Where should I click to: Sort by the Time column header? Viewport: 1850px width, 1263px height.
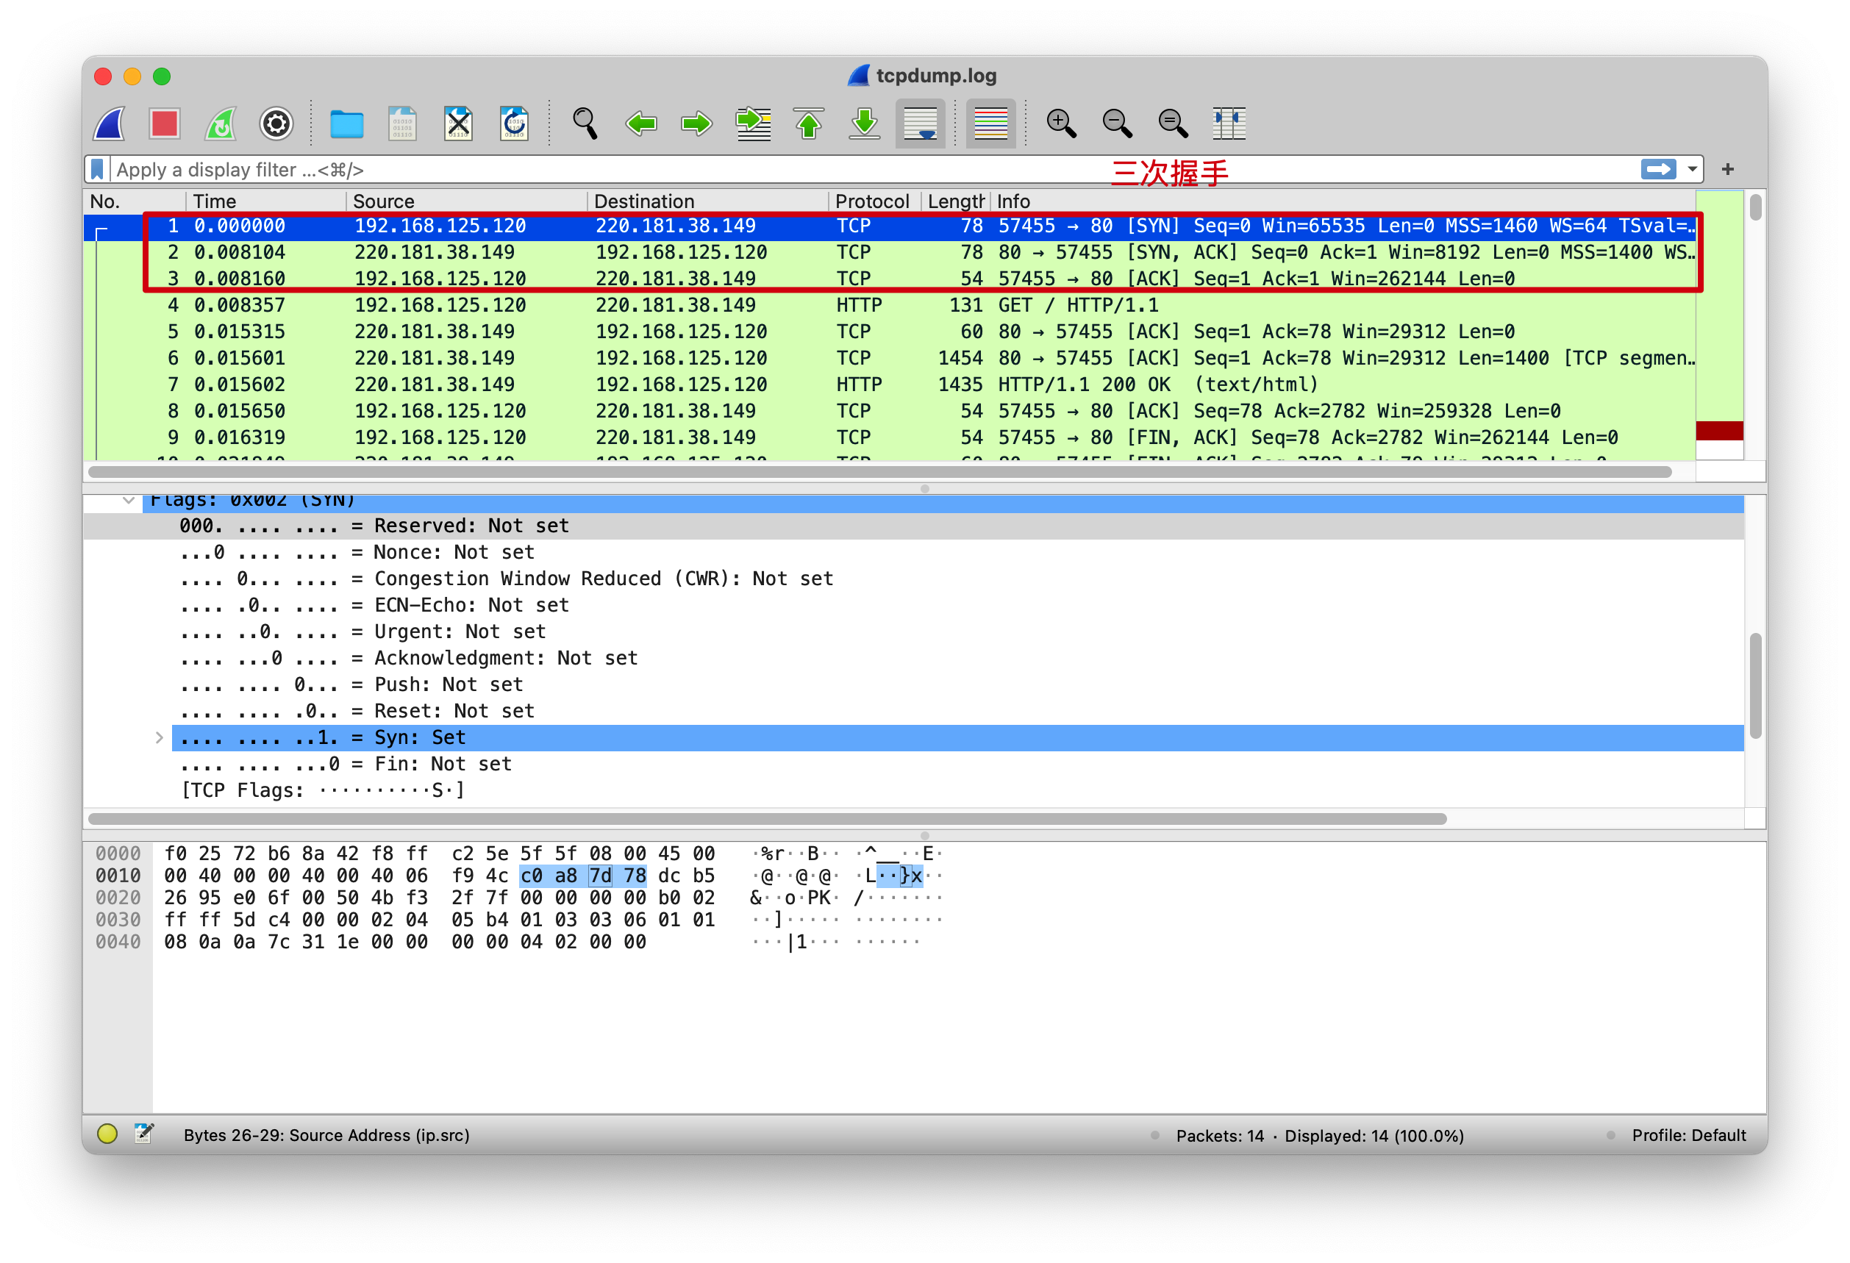pos(267,201)
